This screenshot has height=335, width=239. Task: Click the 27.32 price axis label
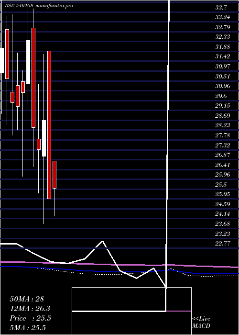[223, 145]
